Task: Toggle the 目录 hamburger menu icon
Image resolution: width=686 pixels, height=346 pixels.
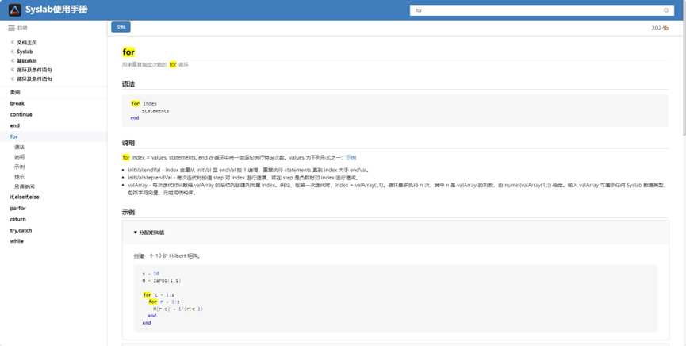Action: coord(11,28)
